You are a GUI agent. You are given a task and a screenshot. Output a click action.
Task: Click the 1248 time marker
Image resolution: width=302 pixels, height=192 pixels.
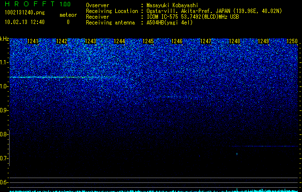pos(235,41)
